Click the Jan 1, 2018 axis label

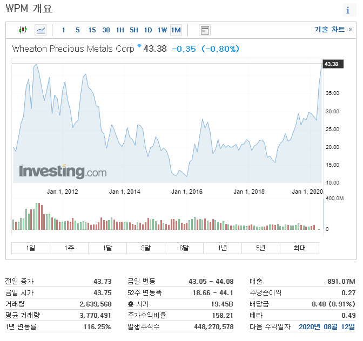click(249, 192)
